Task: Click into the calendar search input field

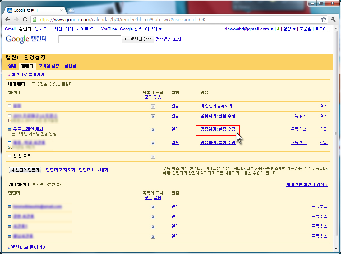Action: point(90,39)
